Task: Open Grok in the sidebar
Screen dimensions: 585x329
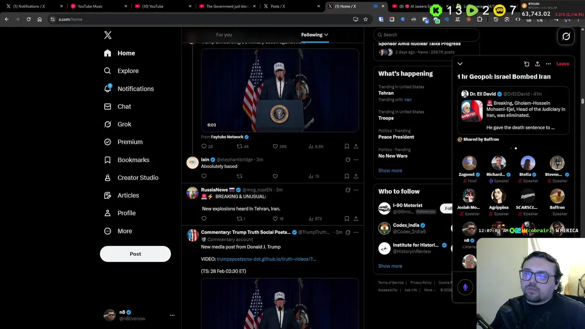Action: [117, 124]
